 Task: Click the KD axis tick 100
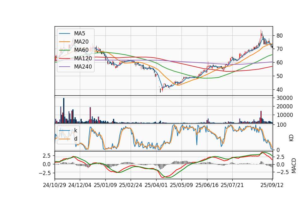[282, 125]
